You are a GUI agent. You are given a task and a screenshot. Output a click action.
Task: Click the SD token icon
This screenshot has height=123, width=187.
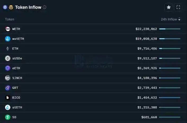pyautogui.click(x=8, y=117)
